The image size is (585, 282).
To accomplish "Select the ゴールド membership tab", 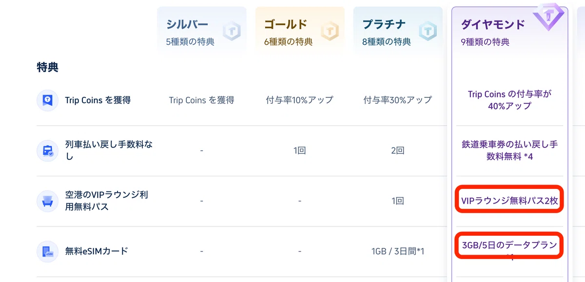I will [300, 29].
